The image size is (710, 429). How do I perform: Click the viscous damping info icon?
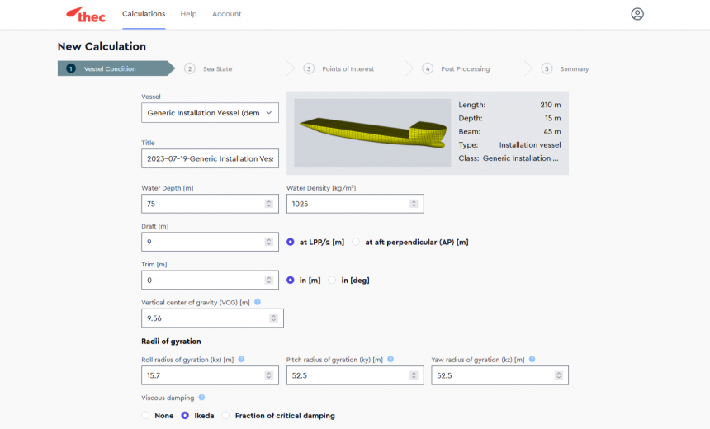pos(201,397)
